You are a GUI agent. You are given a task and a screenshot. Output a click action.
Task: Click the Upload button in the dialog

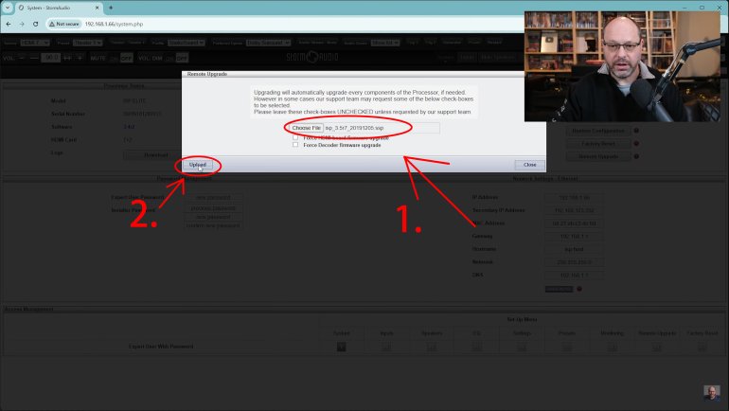[197, 165]
